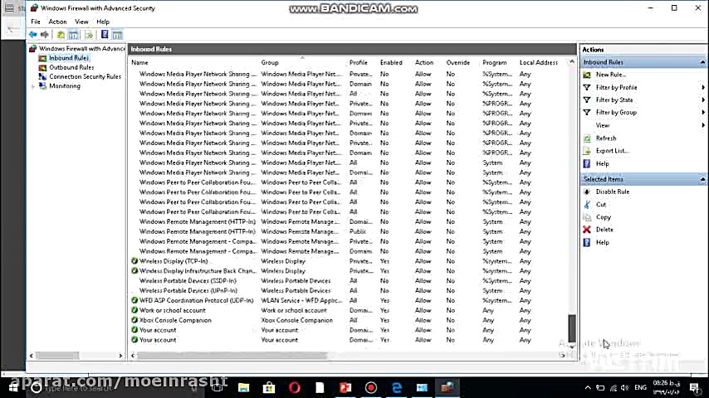
Task: Click New Rule... in the Actions pane
Action: coord(610,75)
